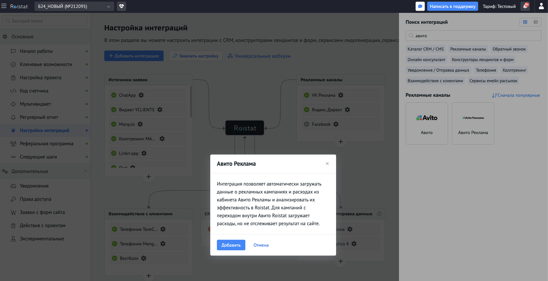The height and width of the screenshot is (281, 548).
Task: Open settings gear for Linkrr.app
Action: 144,153
